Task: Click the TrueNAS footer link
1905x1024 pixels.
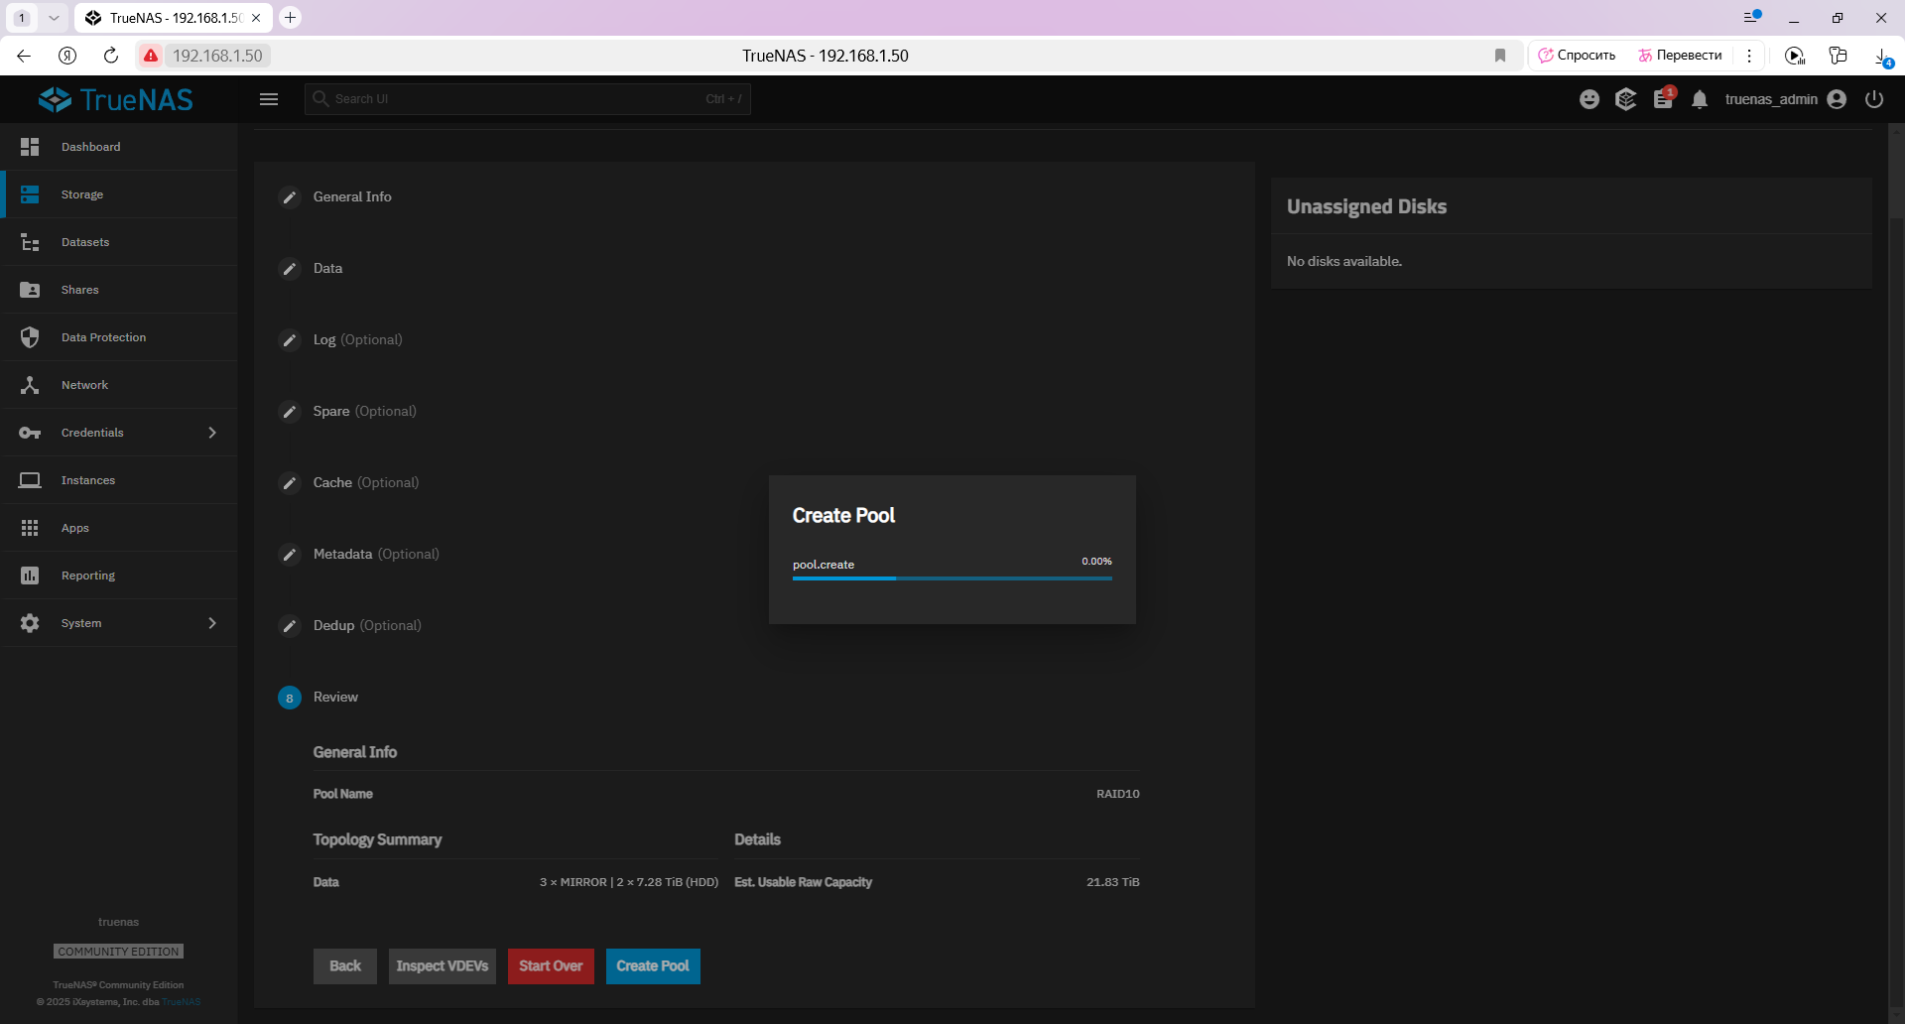Action: 182,1001
